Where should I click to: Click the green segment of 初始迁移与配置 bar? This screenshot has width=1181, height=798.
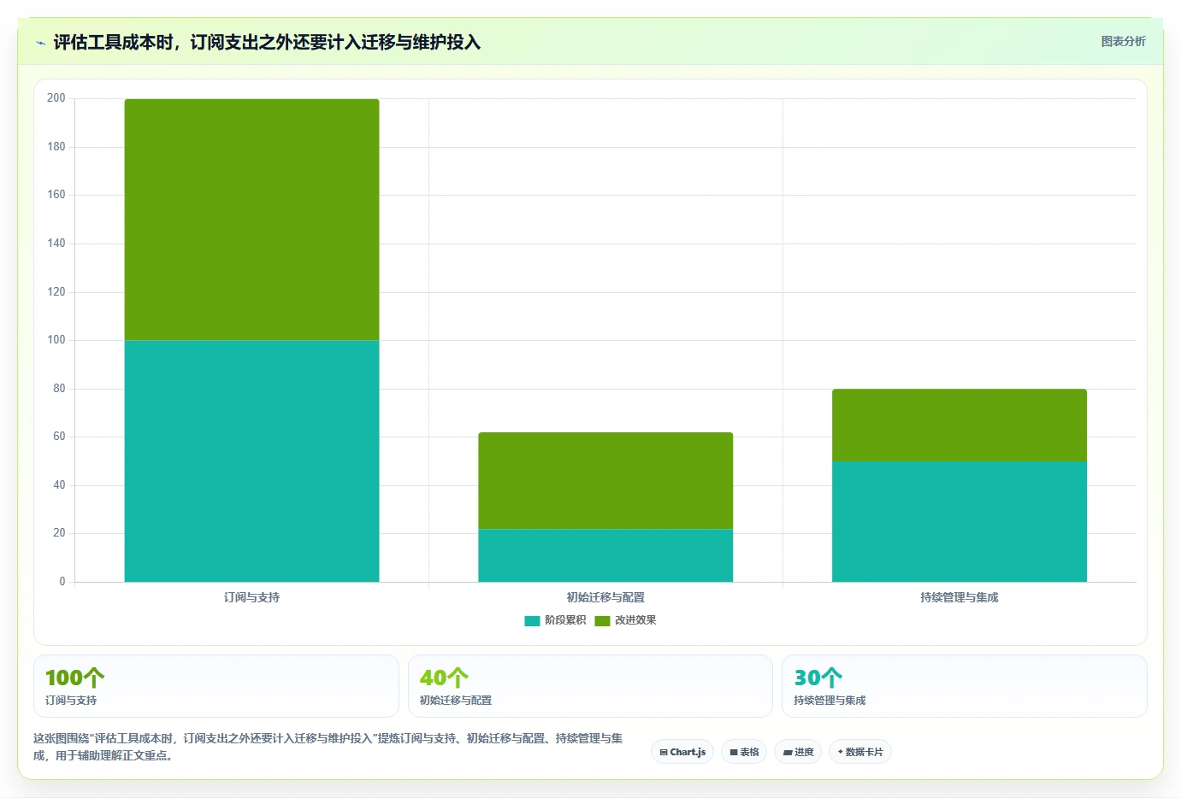(x=605, y=481)
